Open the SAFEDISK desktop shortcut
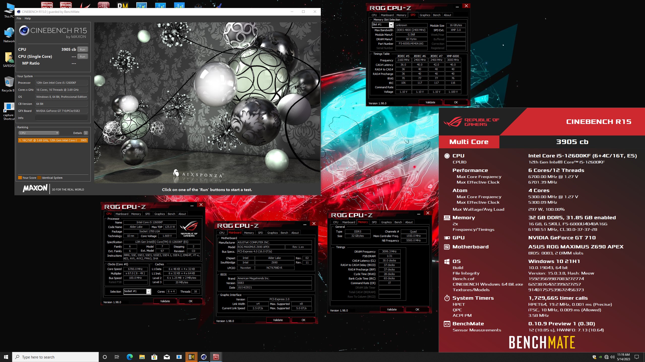Screen dimensions: 645x362 (9, 60)
